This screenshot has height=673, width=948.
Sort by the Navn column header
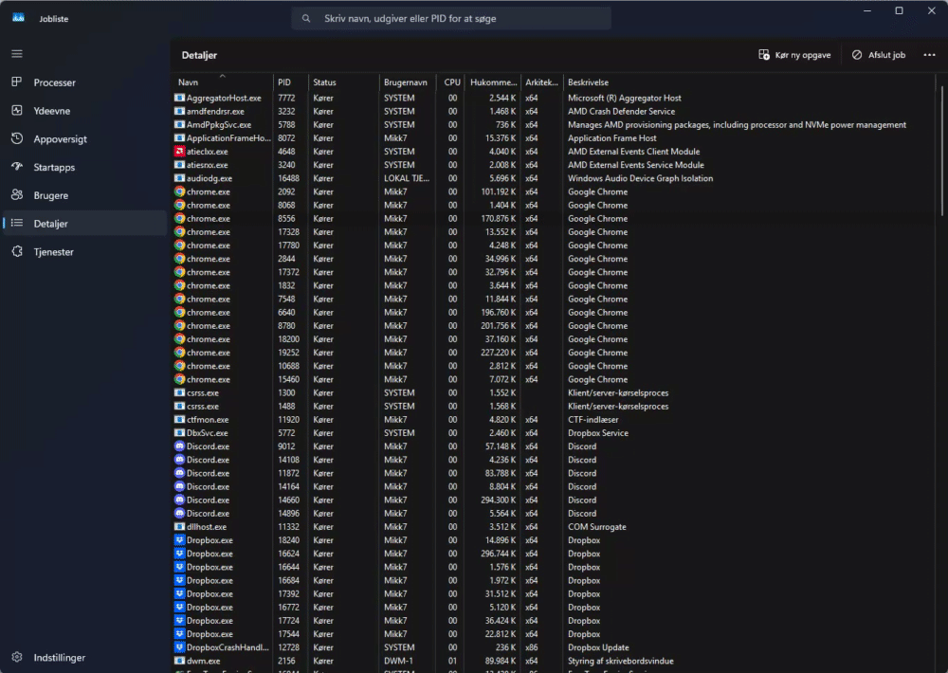tap(221, 82)
